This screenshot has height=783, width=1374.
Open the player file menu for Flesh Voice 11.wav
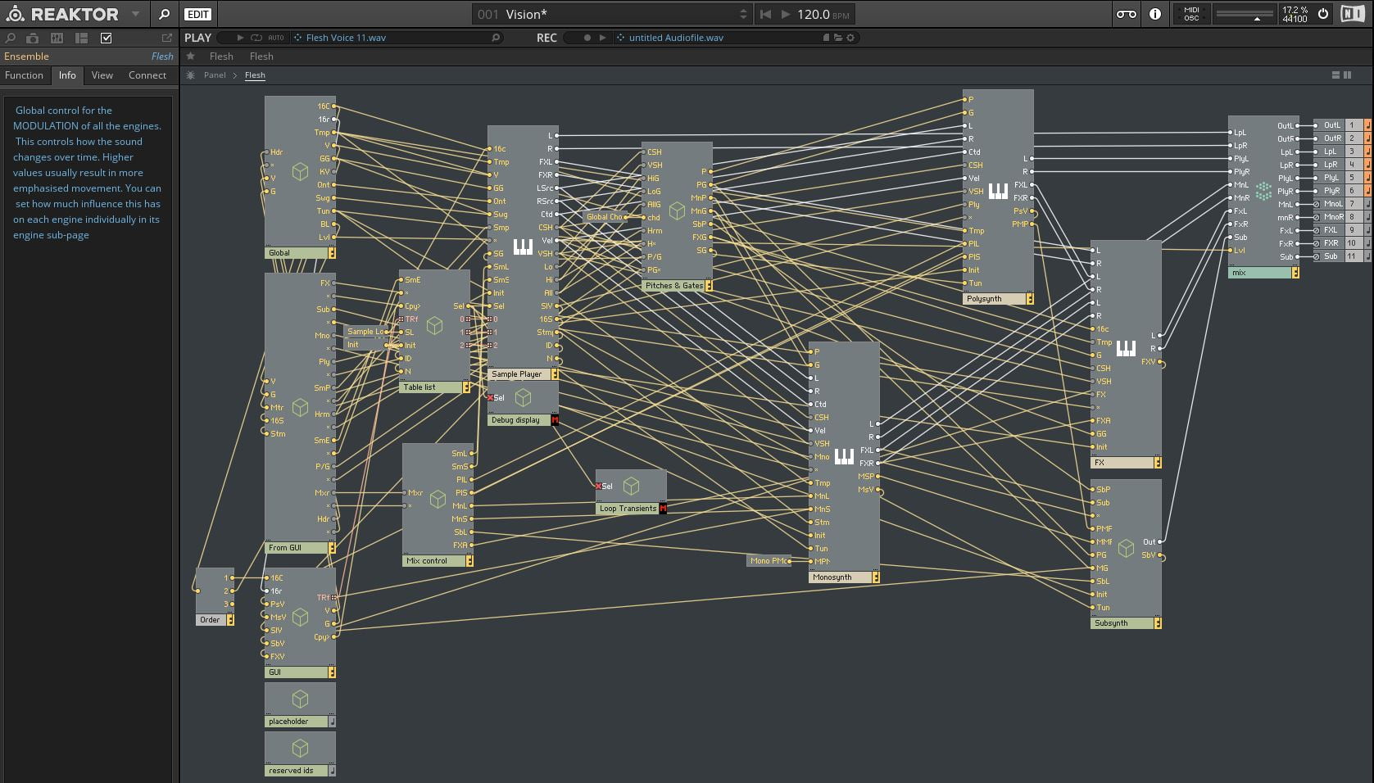[298, 38]
